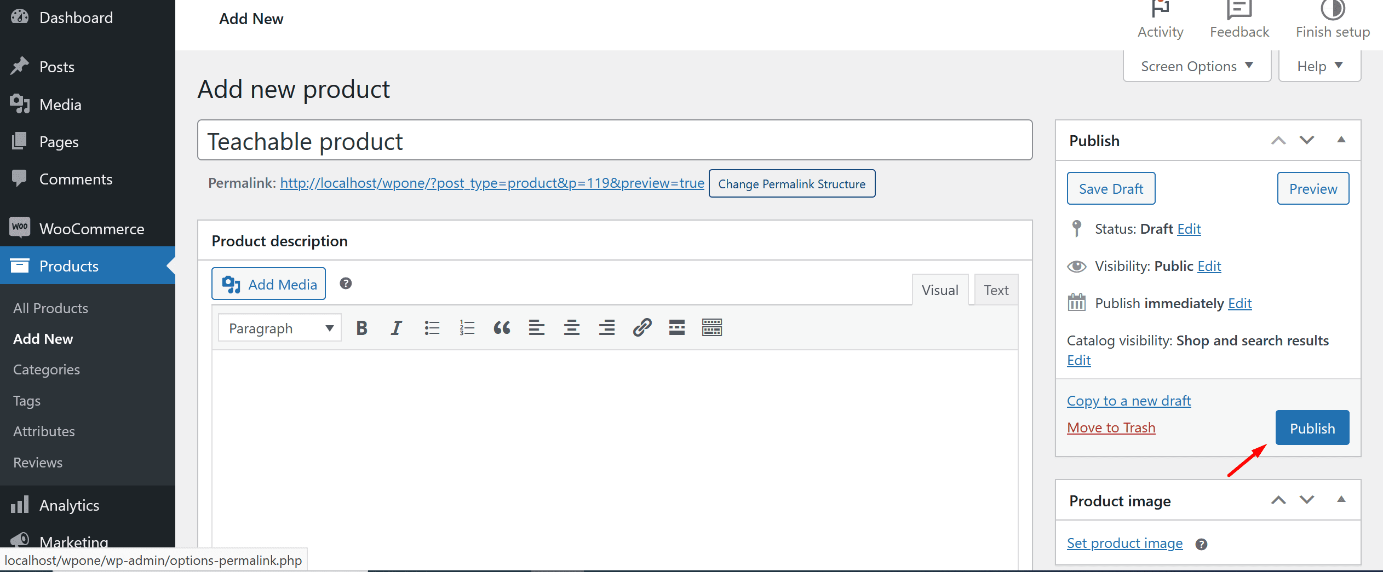Go to All Products submenu
The width and height of the screenshot is (1383, 572).
[x=50, y=308]
